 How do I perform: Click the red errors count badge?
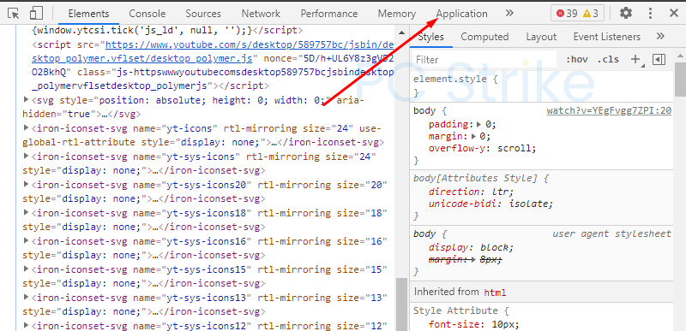(x=567, y=14)
